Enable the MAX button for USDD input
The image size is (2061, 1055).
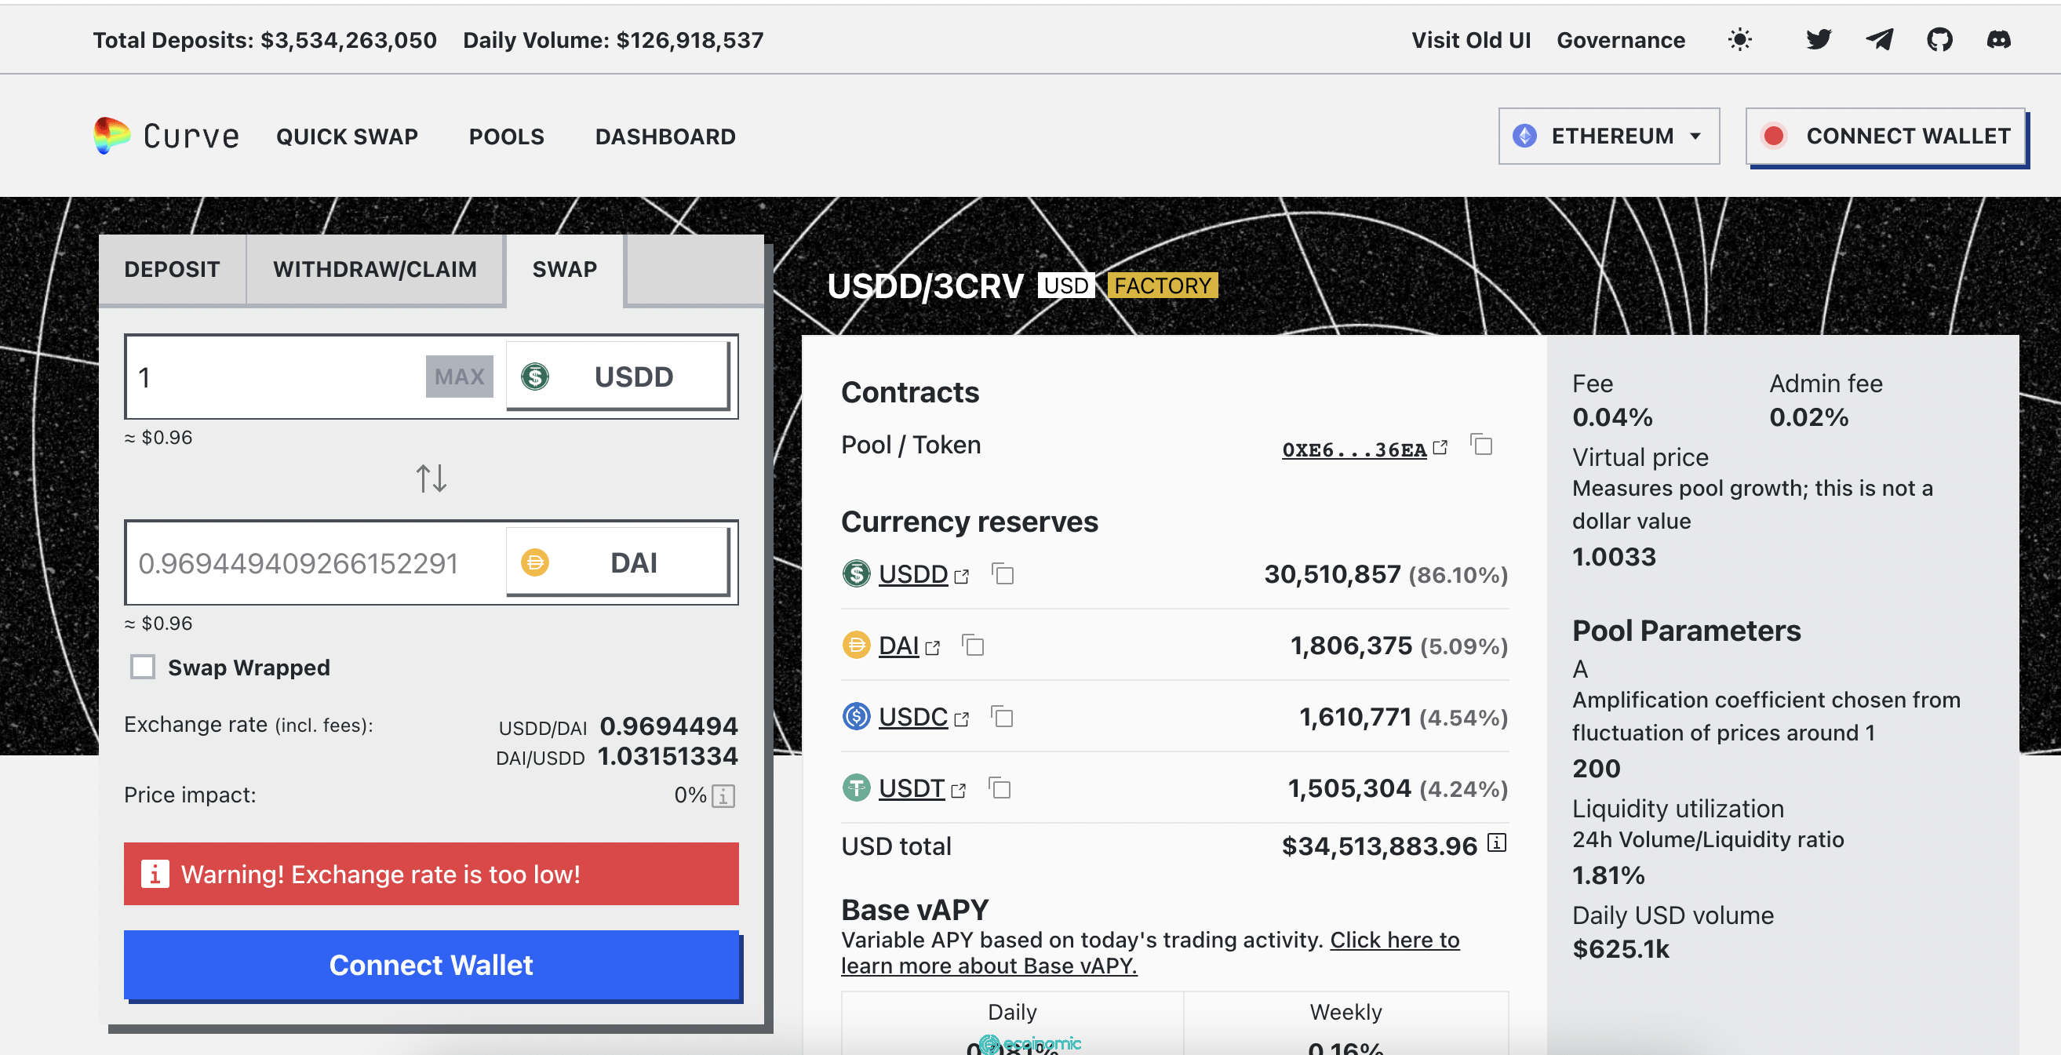(x=456, y=377)
